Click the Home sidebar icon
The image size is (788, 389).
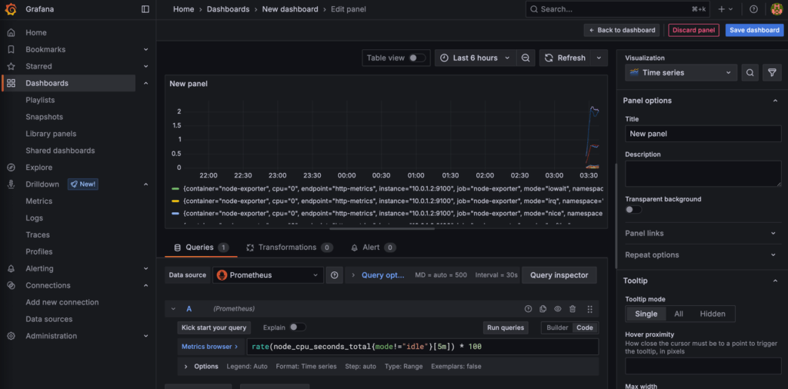click(x=11, y=32)
